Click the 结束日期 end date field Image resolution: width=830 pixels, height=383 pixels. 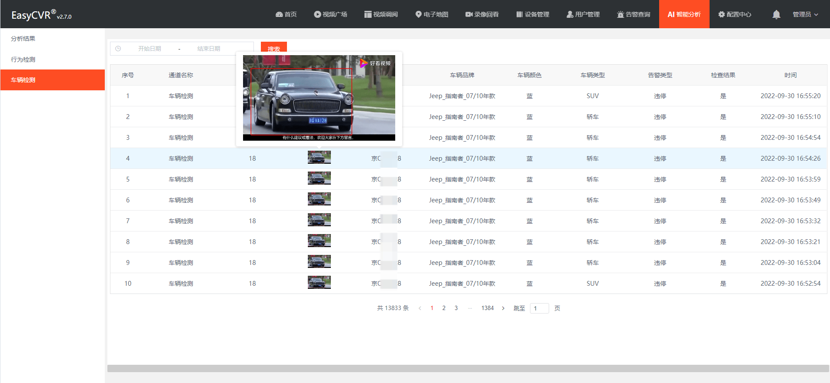pyautogui.click(x=209, y=49)
